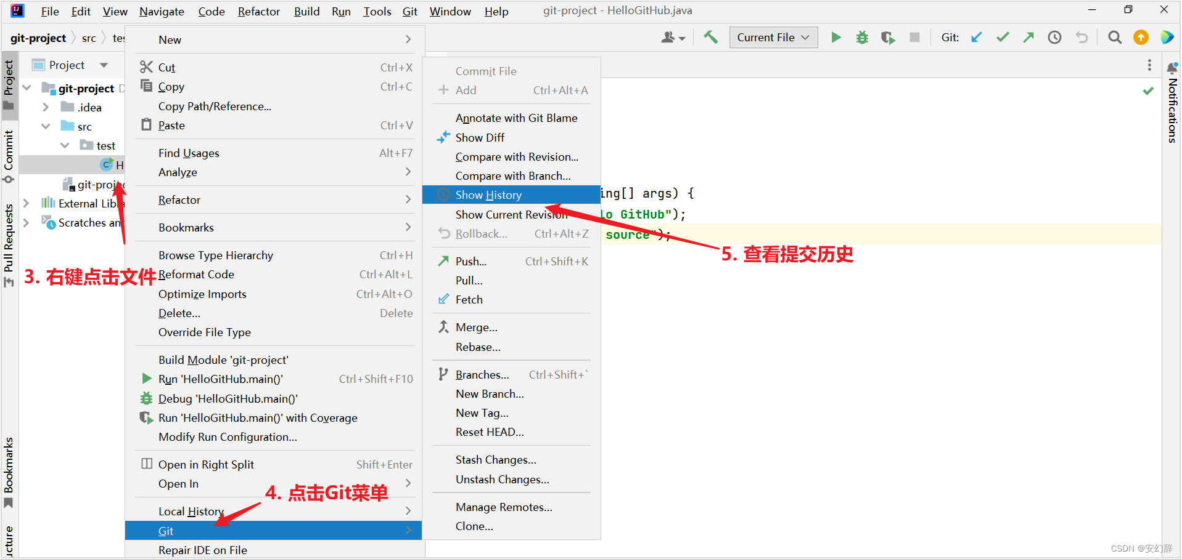1182x559 pixels.
Task: Open Local History submenu
Action: pos(275,511)
